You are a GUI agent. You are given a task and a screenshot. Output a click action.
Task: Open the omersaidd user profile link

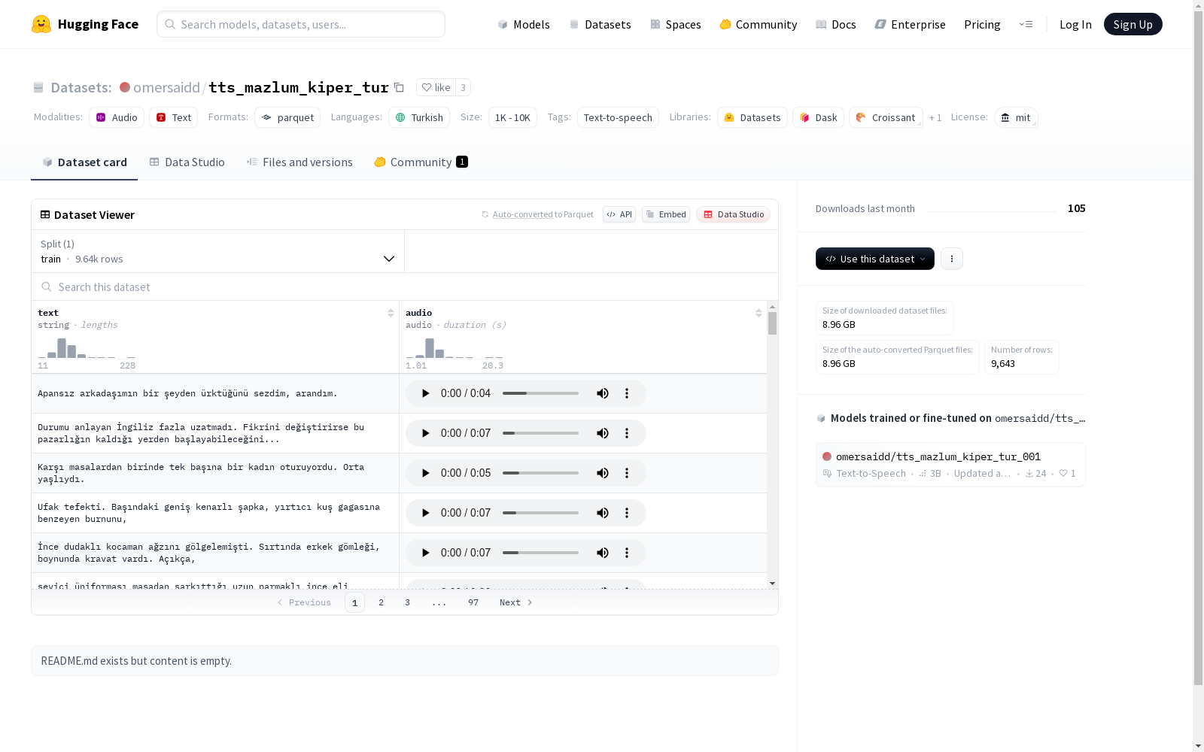[166, 87]
